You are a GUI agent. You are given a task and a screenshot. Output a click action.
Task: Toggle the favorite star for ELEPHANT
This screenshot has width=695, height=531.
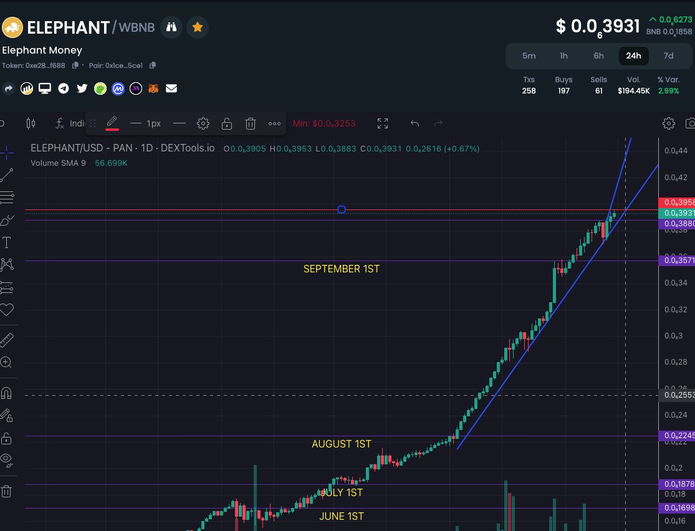[x=198, y=27]
